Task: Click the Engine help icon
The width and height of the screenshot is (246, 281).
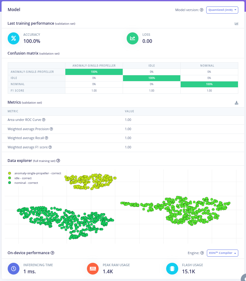Action: pos(202,253)
